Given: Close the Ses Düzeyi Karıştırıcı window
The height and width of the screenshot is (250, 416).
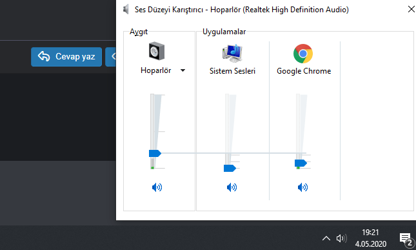Looking at the screenshot, I should click(411, 9).
